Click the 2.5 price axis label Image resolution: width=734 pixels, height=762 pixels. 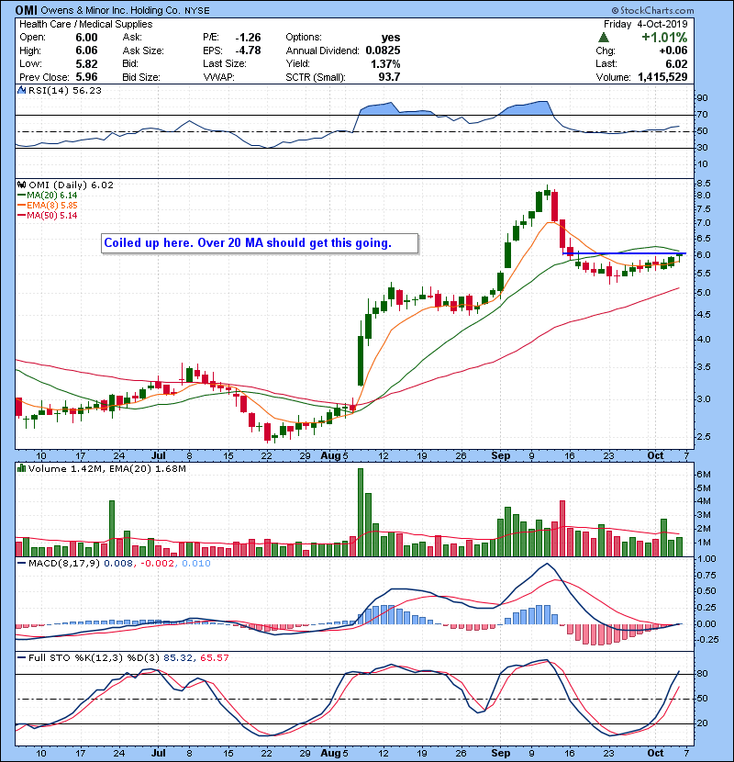704,436
